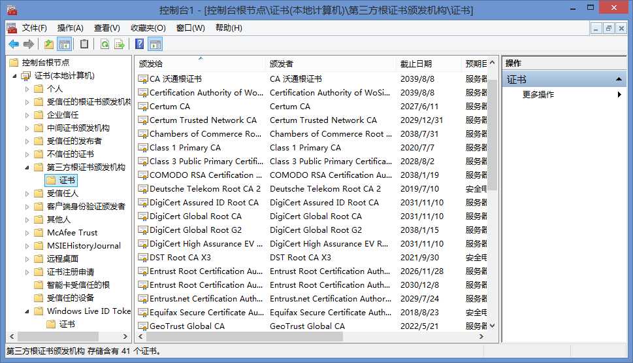Toggle the console tree show/hide icon
Image resolution: width=633 pixels, height=363 pixels.
[65, 44]
